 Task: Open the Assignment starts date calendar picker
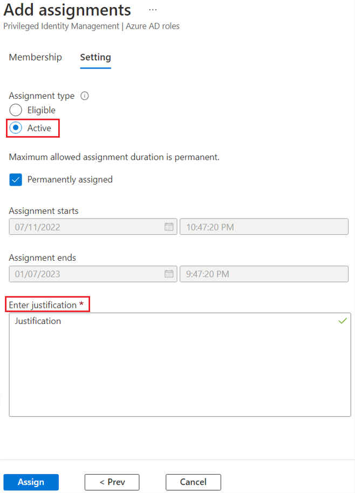[x=169, y=227]
